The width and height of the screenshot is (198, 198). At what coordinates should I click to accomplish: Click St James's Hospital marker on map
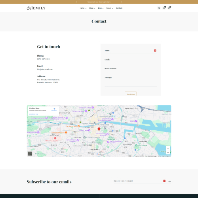[55, 138]
